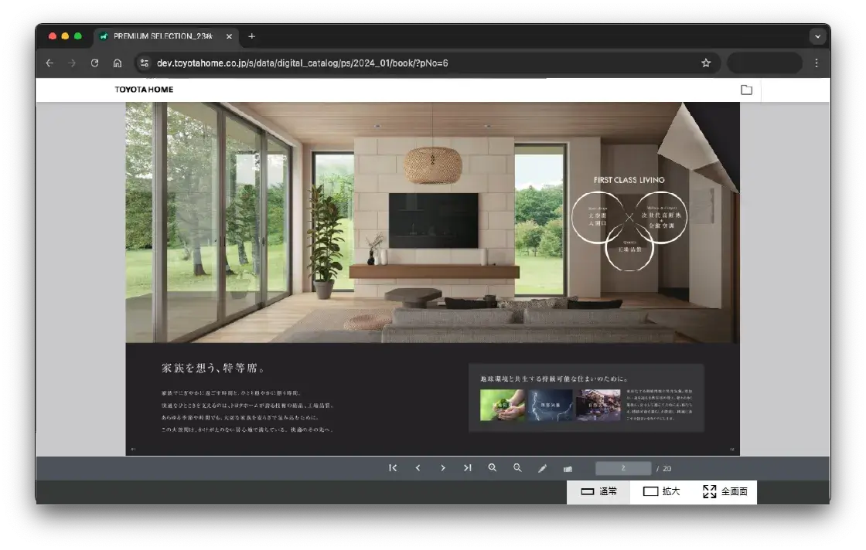Open the page thumbnails list icon
This screenshot has width=866, height=550.
click(568, 469)
